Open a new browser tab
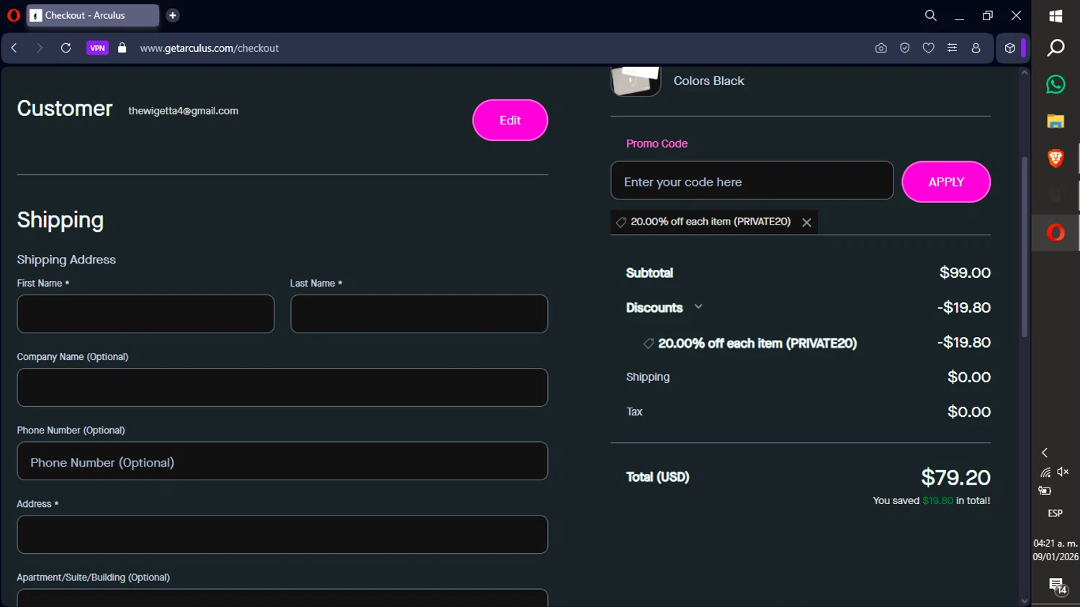This screenshot has width=1080, height=607. tap(173, 15)
